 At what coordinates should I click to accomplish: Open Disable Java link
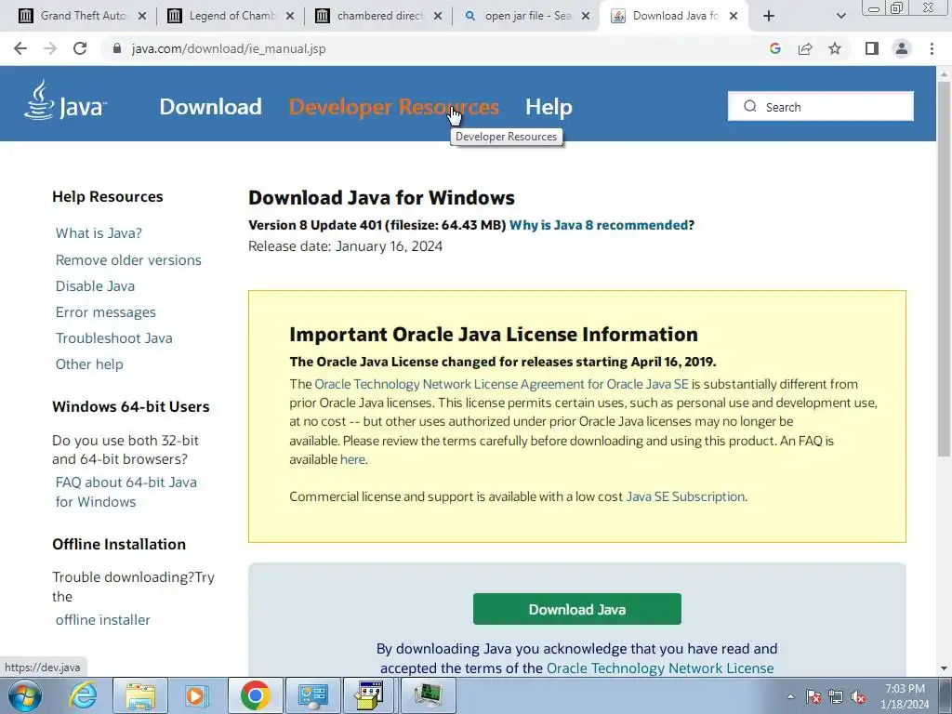(96, 286)
